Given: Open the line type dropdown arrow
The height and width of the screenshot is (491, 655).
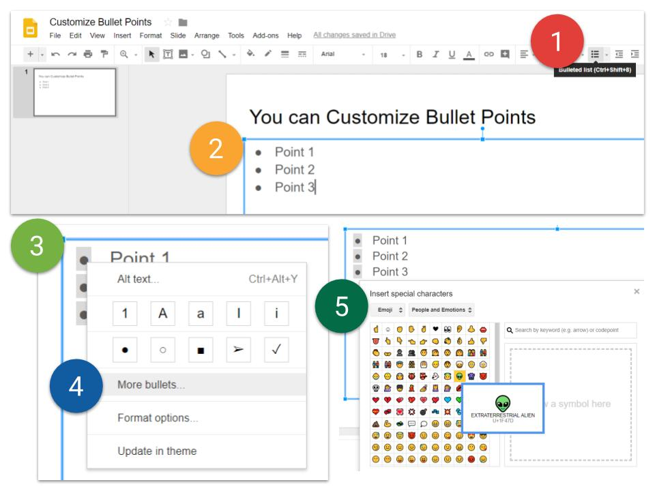Looking at the screenshot, I should click(x=234, y=55).
